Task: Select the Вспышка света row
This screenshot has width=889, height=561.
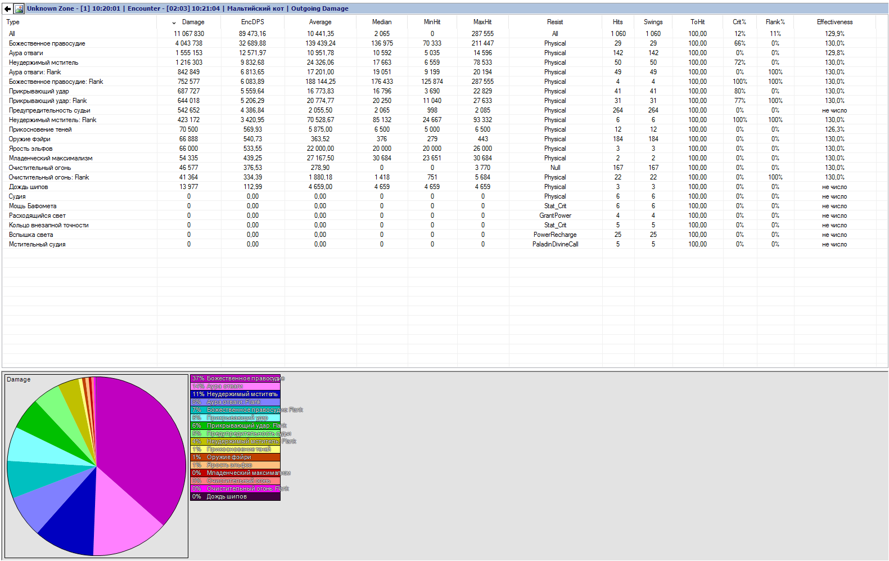Action: point(444,235)
